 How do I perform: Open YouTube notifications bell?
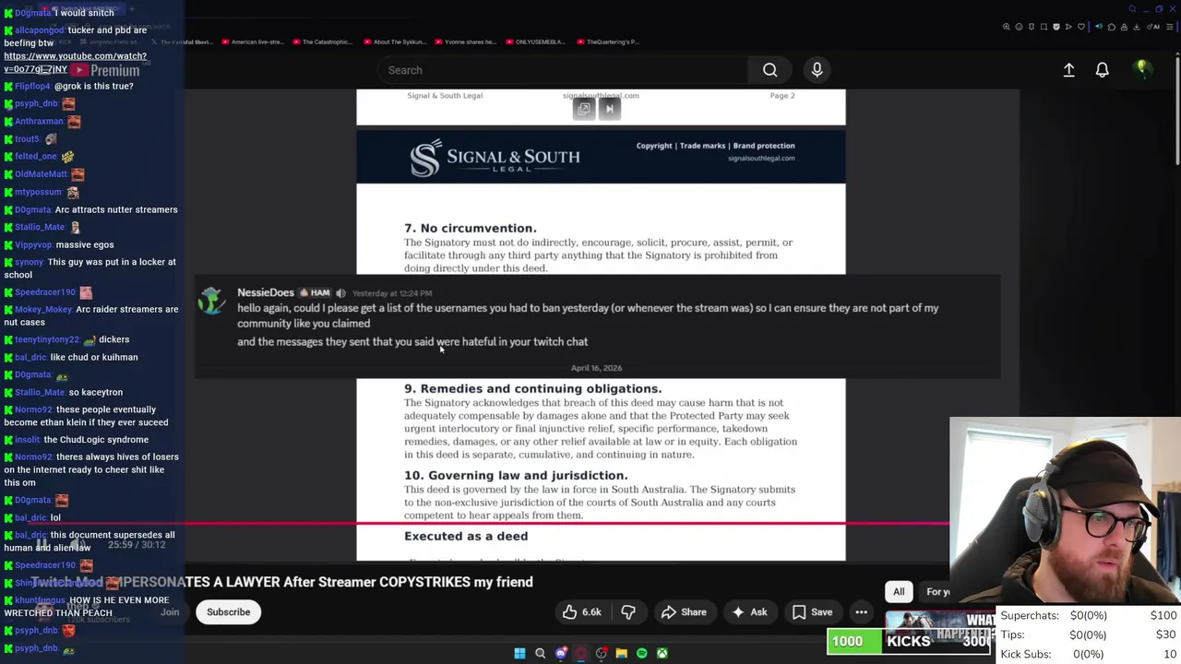pos(1102,70)
